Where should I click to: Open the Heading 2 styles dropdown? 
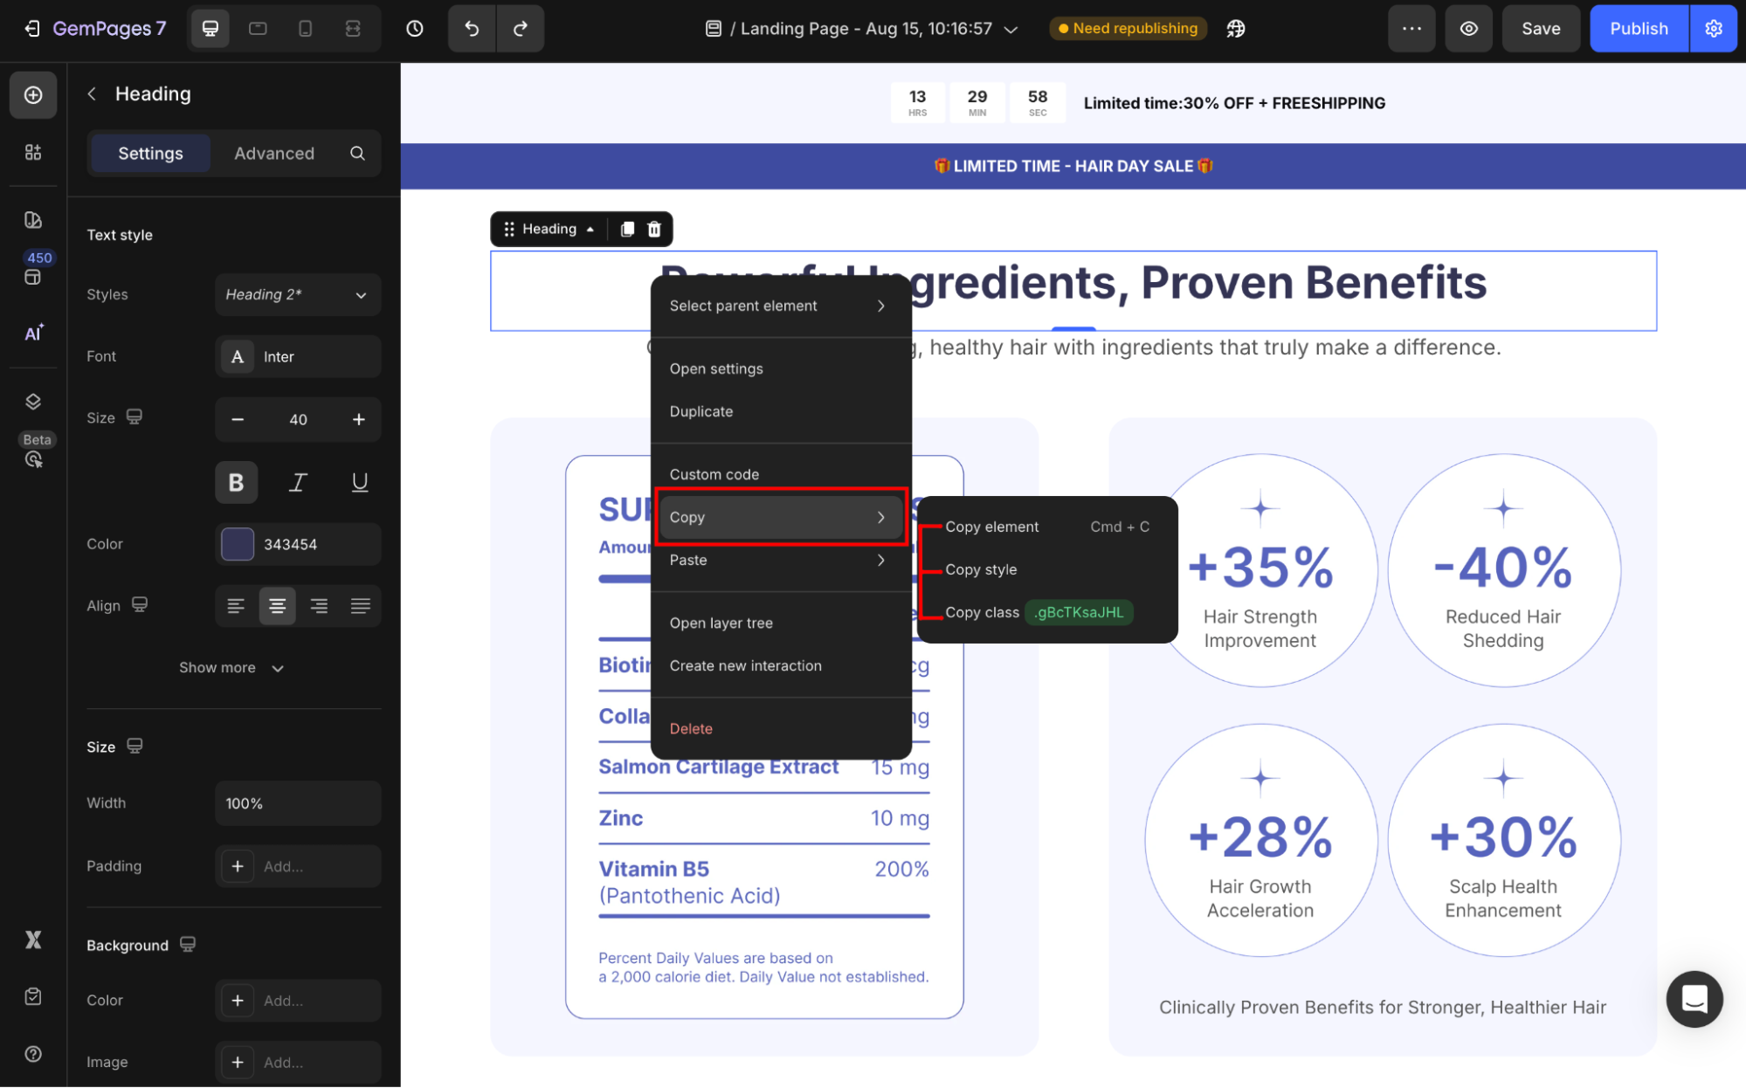click(x=297, y=295)
